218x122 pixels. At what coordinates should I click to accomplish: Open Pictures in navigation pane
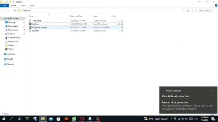pyautogui.click(x=12, y=34)
